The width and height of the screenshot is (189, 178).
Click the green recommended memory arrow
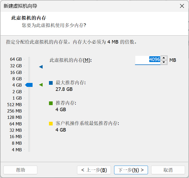pyautogui.click(x=41, y=85)
